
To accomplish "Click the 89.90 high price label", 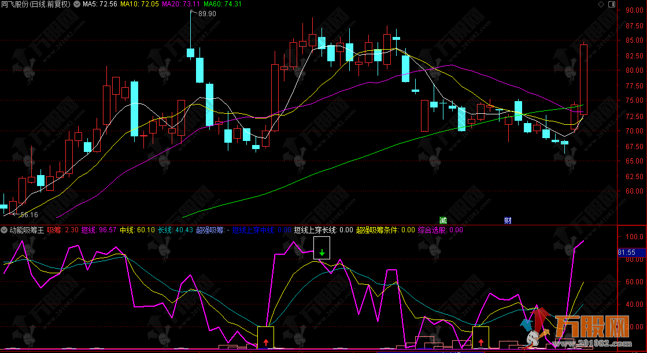I will pos(206,14).
